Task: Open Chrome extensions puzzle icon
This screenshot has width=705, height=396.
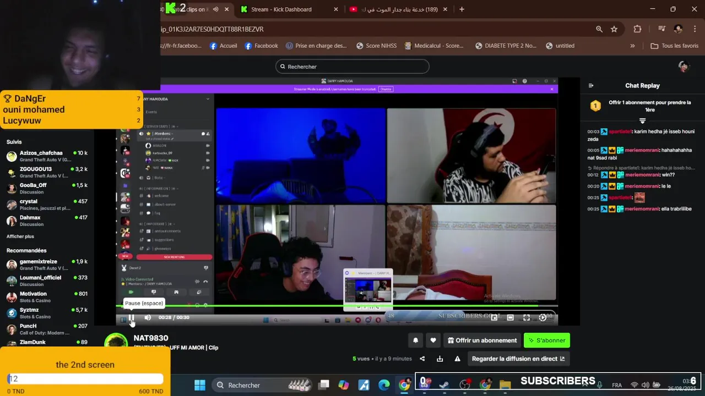Action: tap(638, 29)
